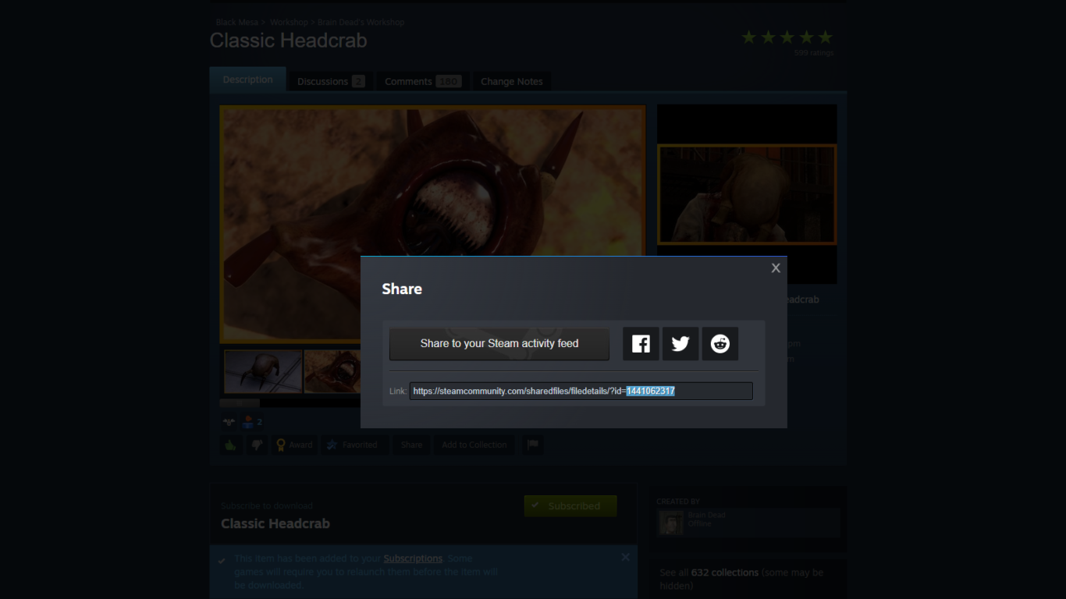Click the Subscribe to download text
The height and width of the screenshot is (599, 1066).
pos(267,505)
